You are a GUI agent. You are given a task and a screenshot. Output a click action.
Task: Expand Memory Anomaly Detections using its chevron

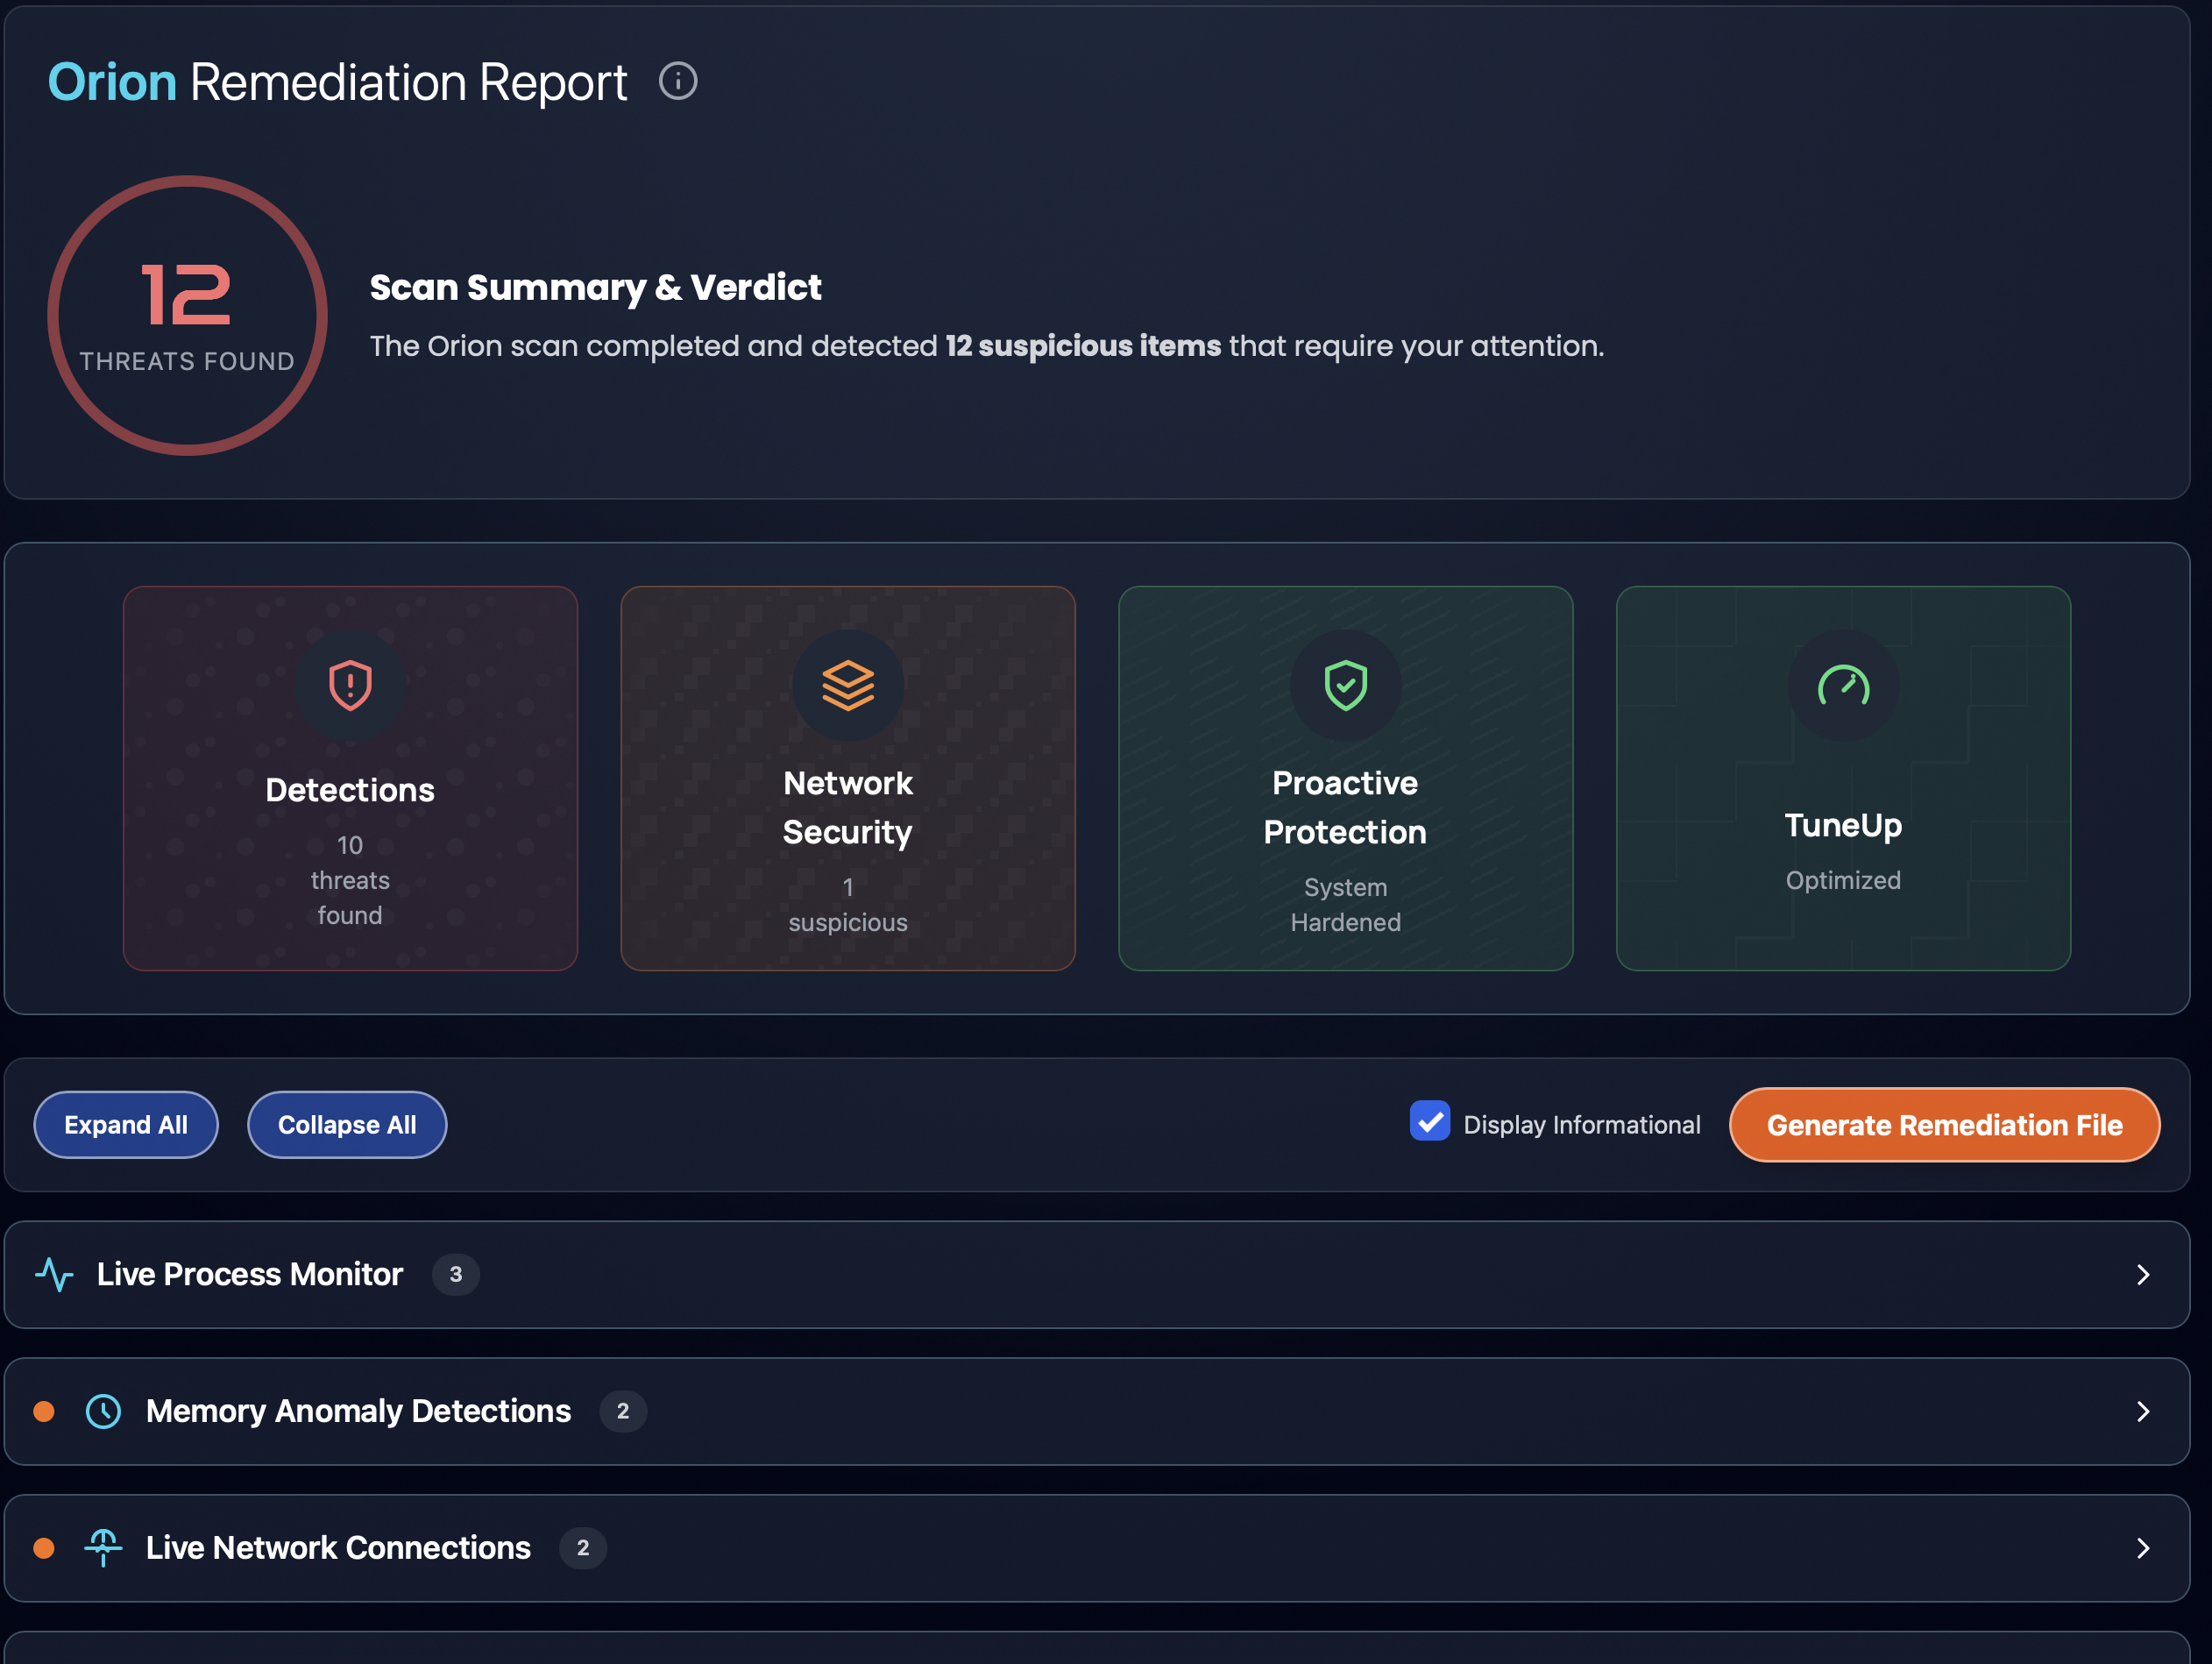(2143, 1411)
